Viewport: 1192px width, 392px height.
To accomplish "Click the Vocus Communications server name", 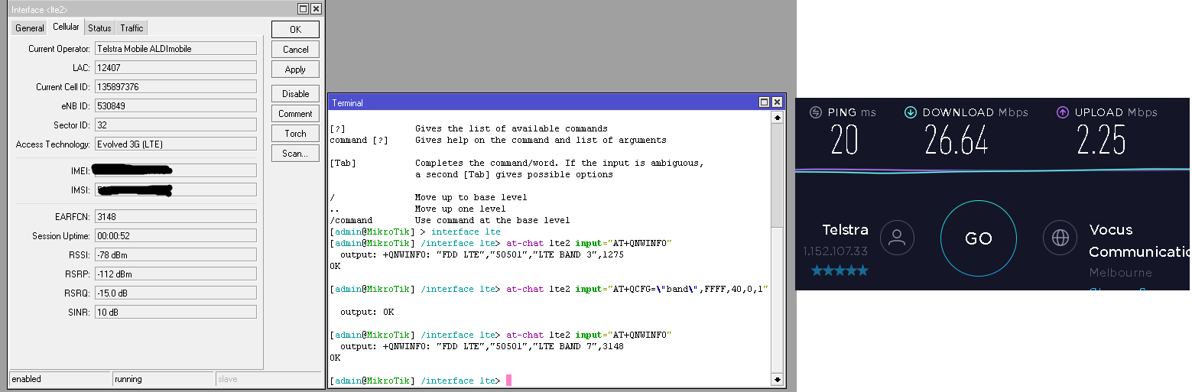I will (x=1138, y=241).
